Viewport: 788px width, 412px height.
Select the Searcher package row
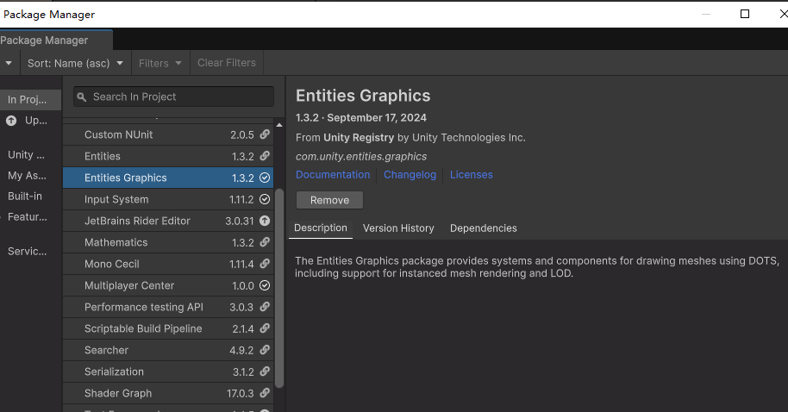[x=168, y=350]
